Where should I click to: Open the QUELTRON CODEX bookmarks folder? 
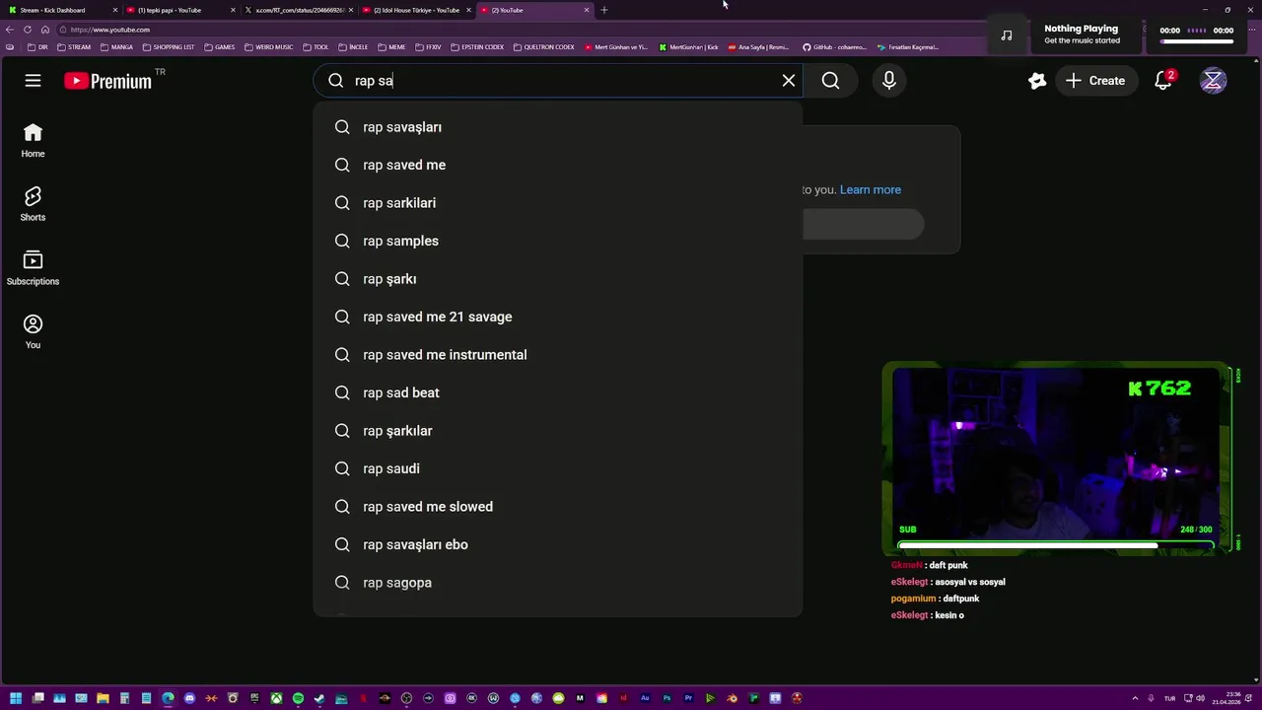(x=544, y=47)
